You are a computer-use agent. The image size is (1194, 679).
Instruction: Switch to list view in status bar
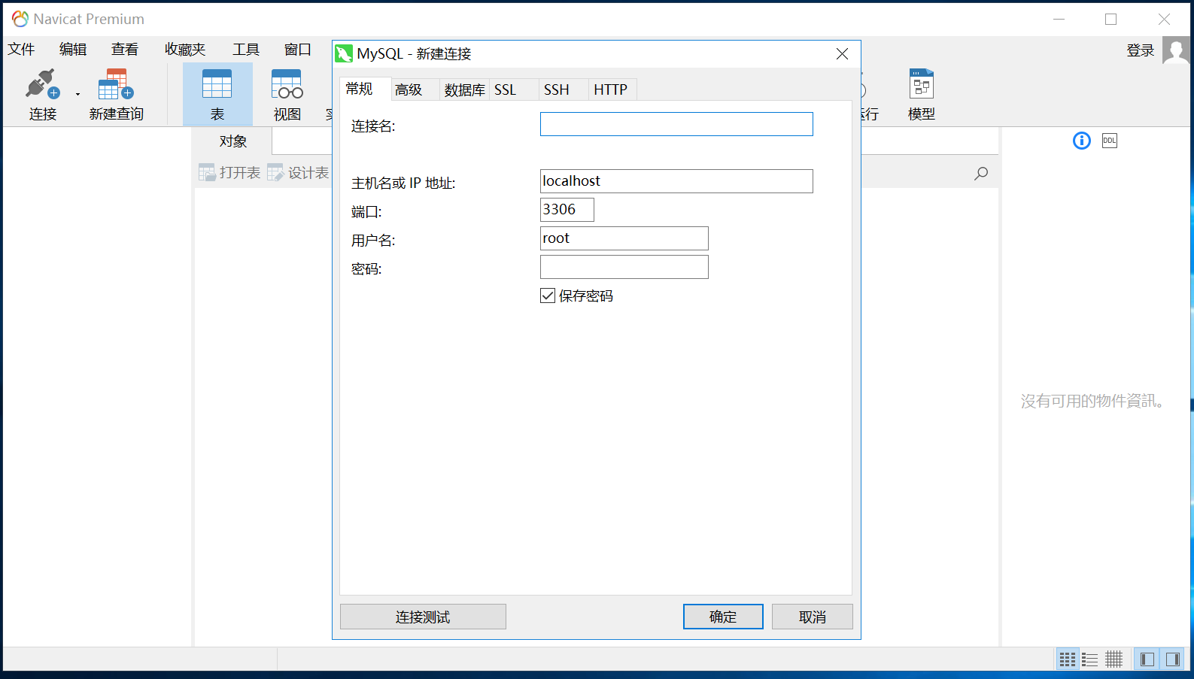click(1089, 659)
